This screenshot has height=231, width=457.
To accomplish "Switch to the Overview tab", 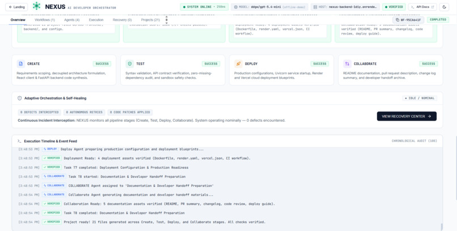I will [18, 20].
